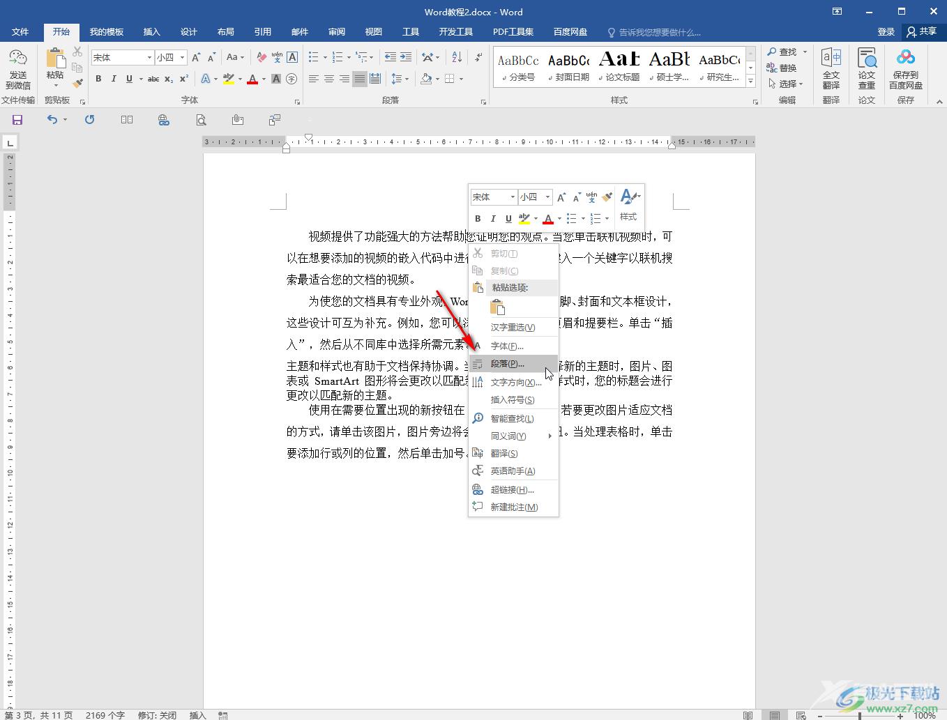The width and height of the screenshot is (947, 720).
Task: Switch to Layout (布局) ribbon tab
Action: 225,32
